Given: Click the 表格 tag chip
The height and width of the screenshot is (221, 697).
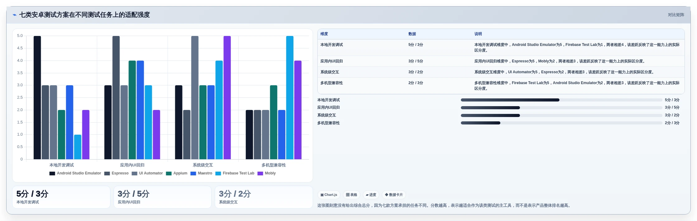Looking at the screenshot, I should [352, 195].
